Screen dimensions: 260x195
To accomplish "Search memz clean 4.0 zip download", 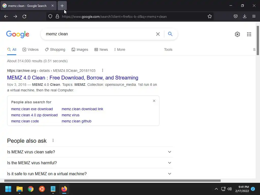I will (x=34, y=115).
